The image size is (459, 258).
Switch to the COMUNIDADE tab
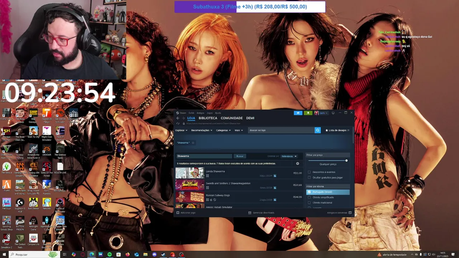coord(232,118)
